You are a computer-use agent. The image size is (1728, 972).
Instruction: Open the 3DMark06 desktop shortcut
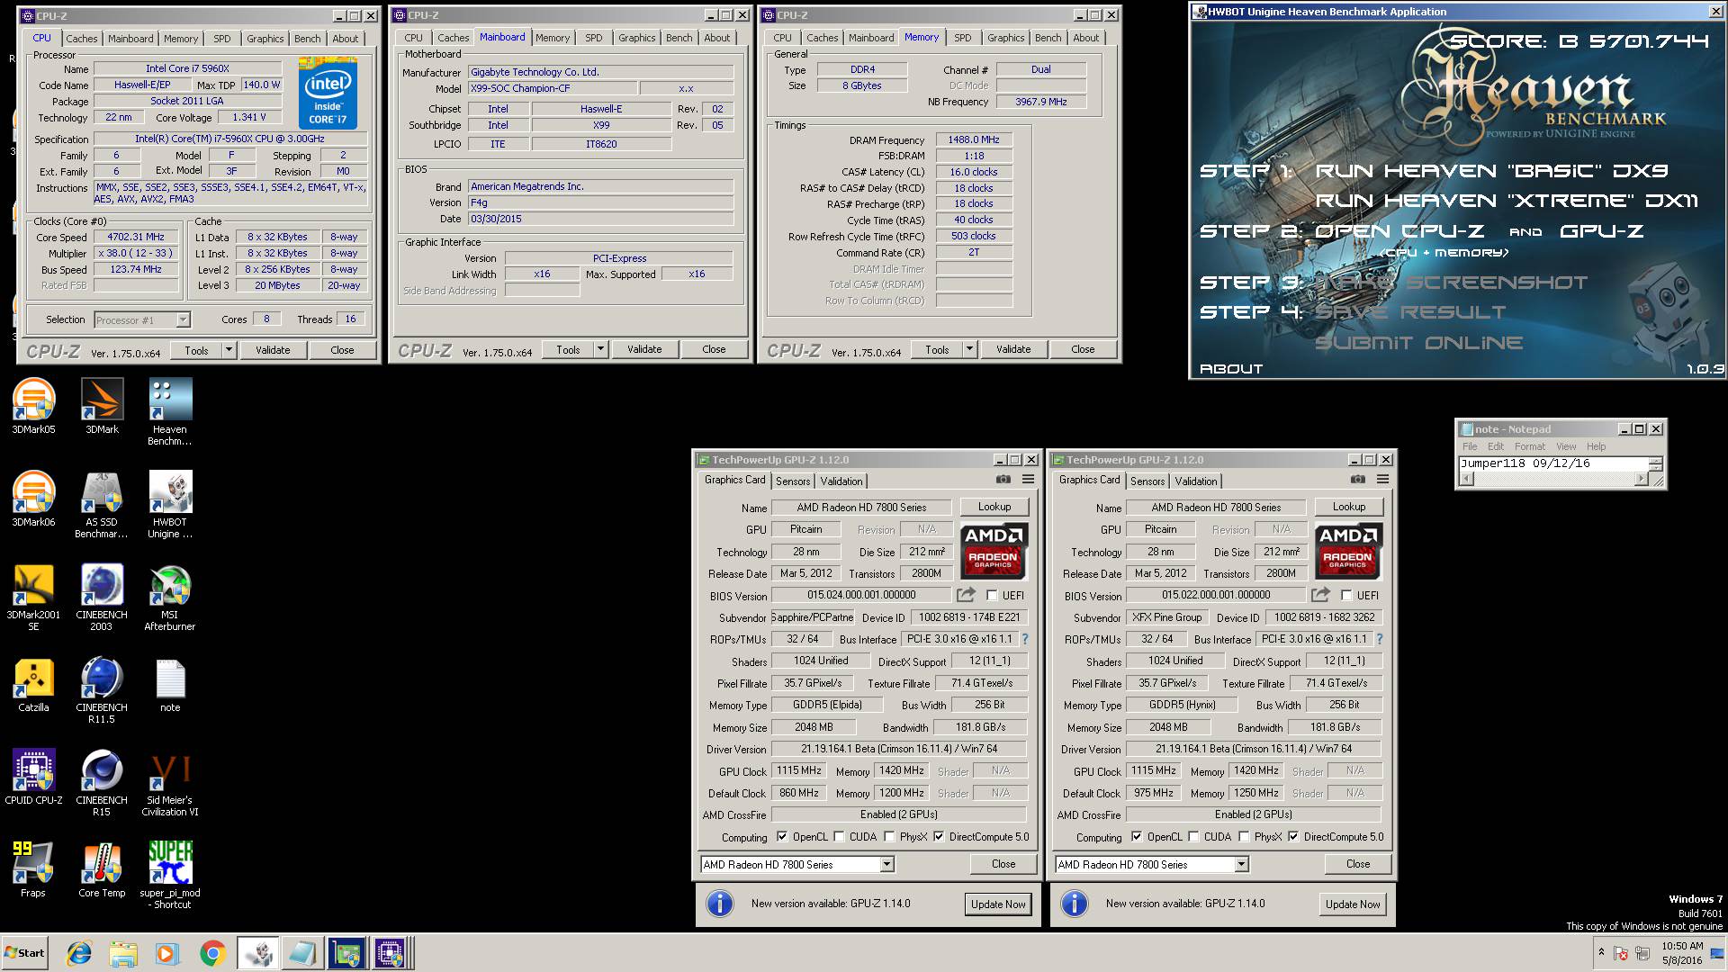point(33,499)
